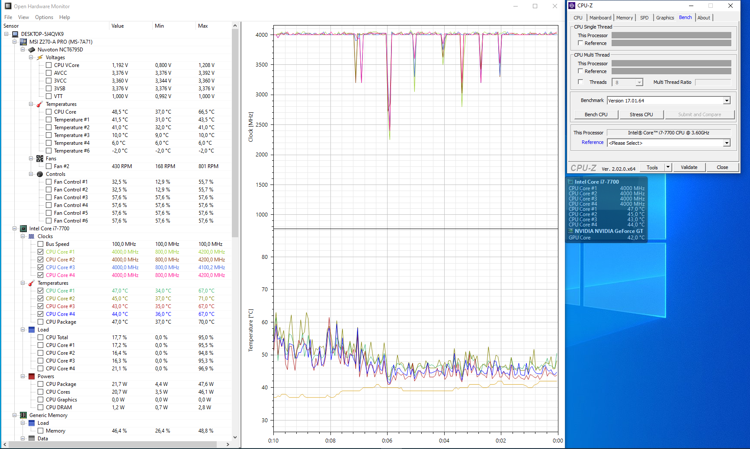Screen dimensions: 750x449
Task: Enable the CPU Package temperature checkbox
Action: coord(40,322)
